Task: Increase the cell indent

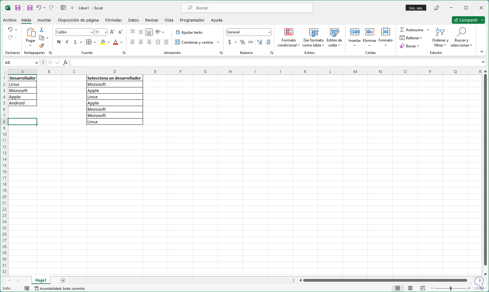Action: [x=166, y=42]
